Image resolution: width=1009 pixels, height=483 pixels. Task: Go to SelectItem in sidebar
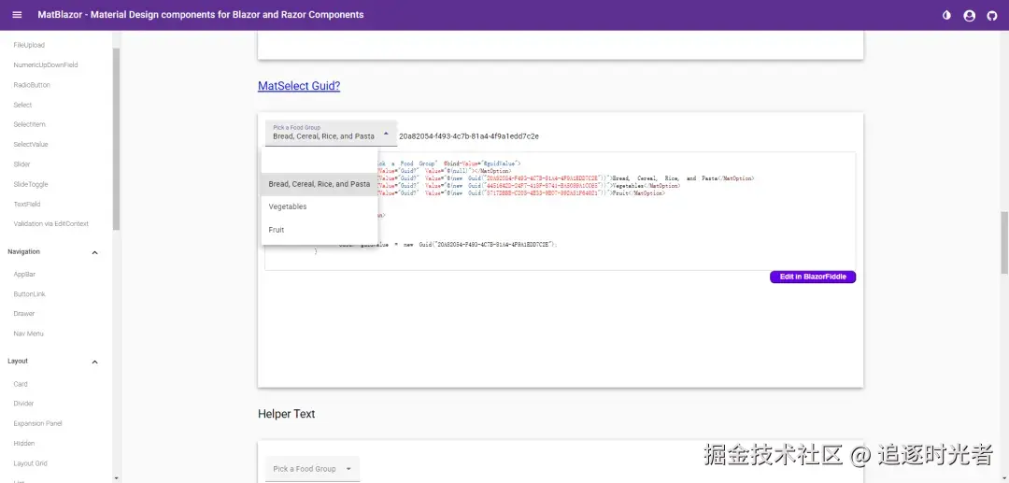click(30, 125)
